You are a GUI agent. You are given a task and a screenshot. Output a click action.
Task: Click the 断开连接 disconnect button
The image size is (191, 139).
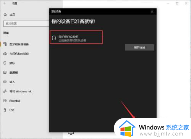click(x=140, y=47)
